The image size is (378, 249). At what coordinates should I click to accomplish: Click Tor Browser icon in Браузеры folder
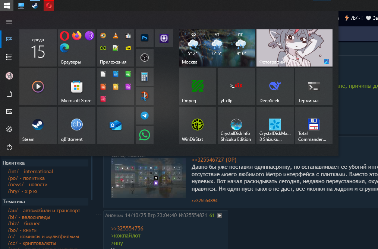coord(89,36)
